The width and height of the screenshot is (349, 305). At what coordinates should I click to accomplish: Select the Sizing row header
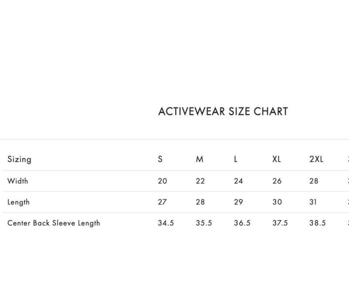[19, 159]
